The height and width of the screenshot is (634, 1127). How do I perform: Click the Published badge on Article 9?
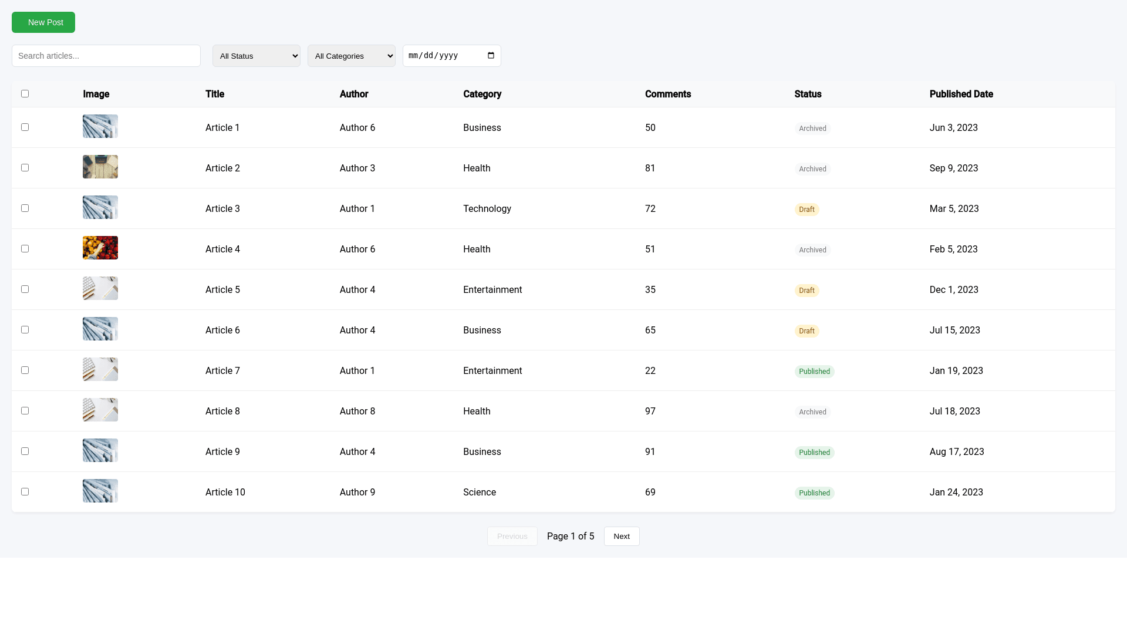click(814, 453)
